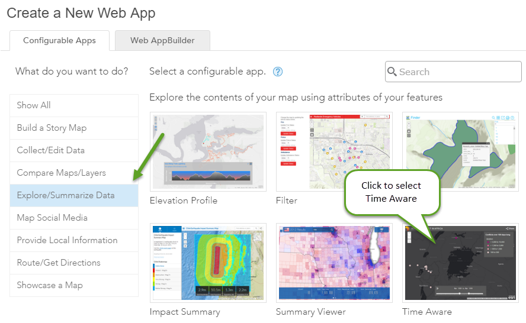The width and height of the screenshot is (526, 323).
Task: Select the Elevation Profile app thumbnail
Action: pos(208,151)
